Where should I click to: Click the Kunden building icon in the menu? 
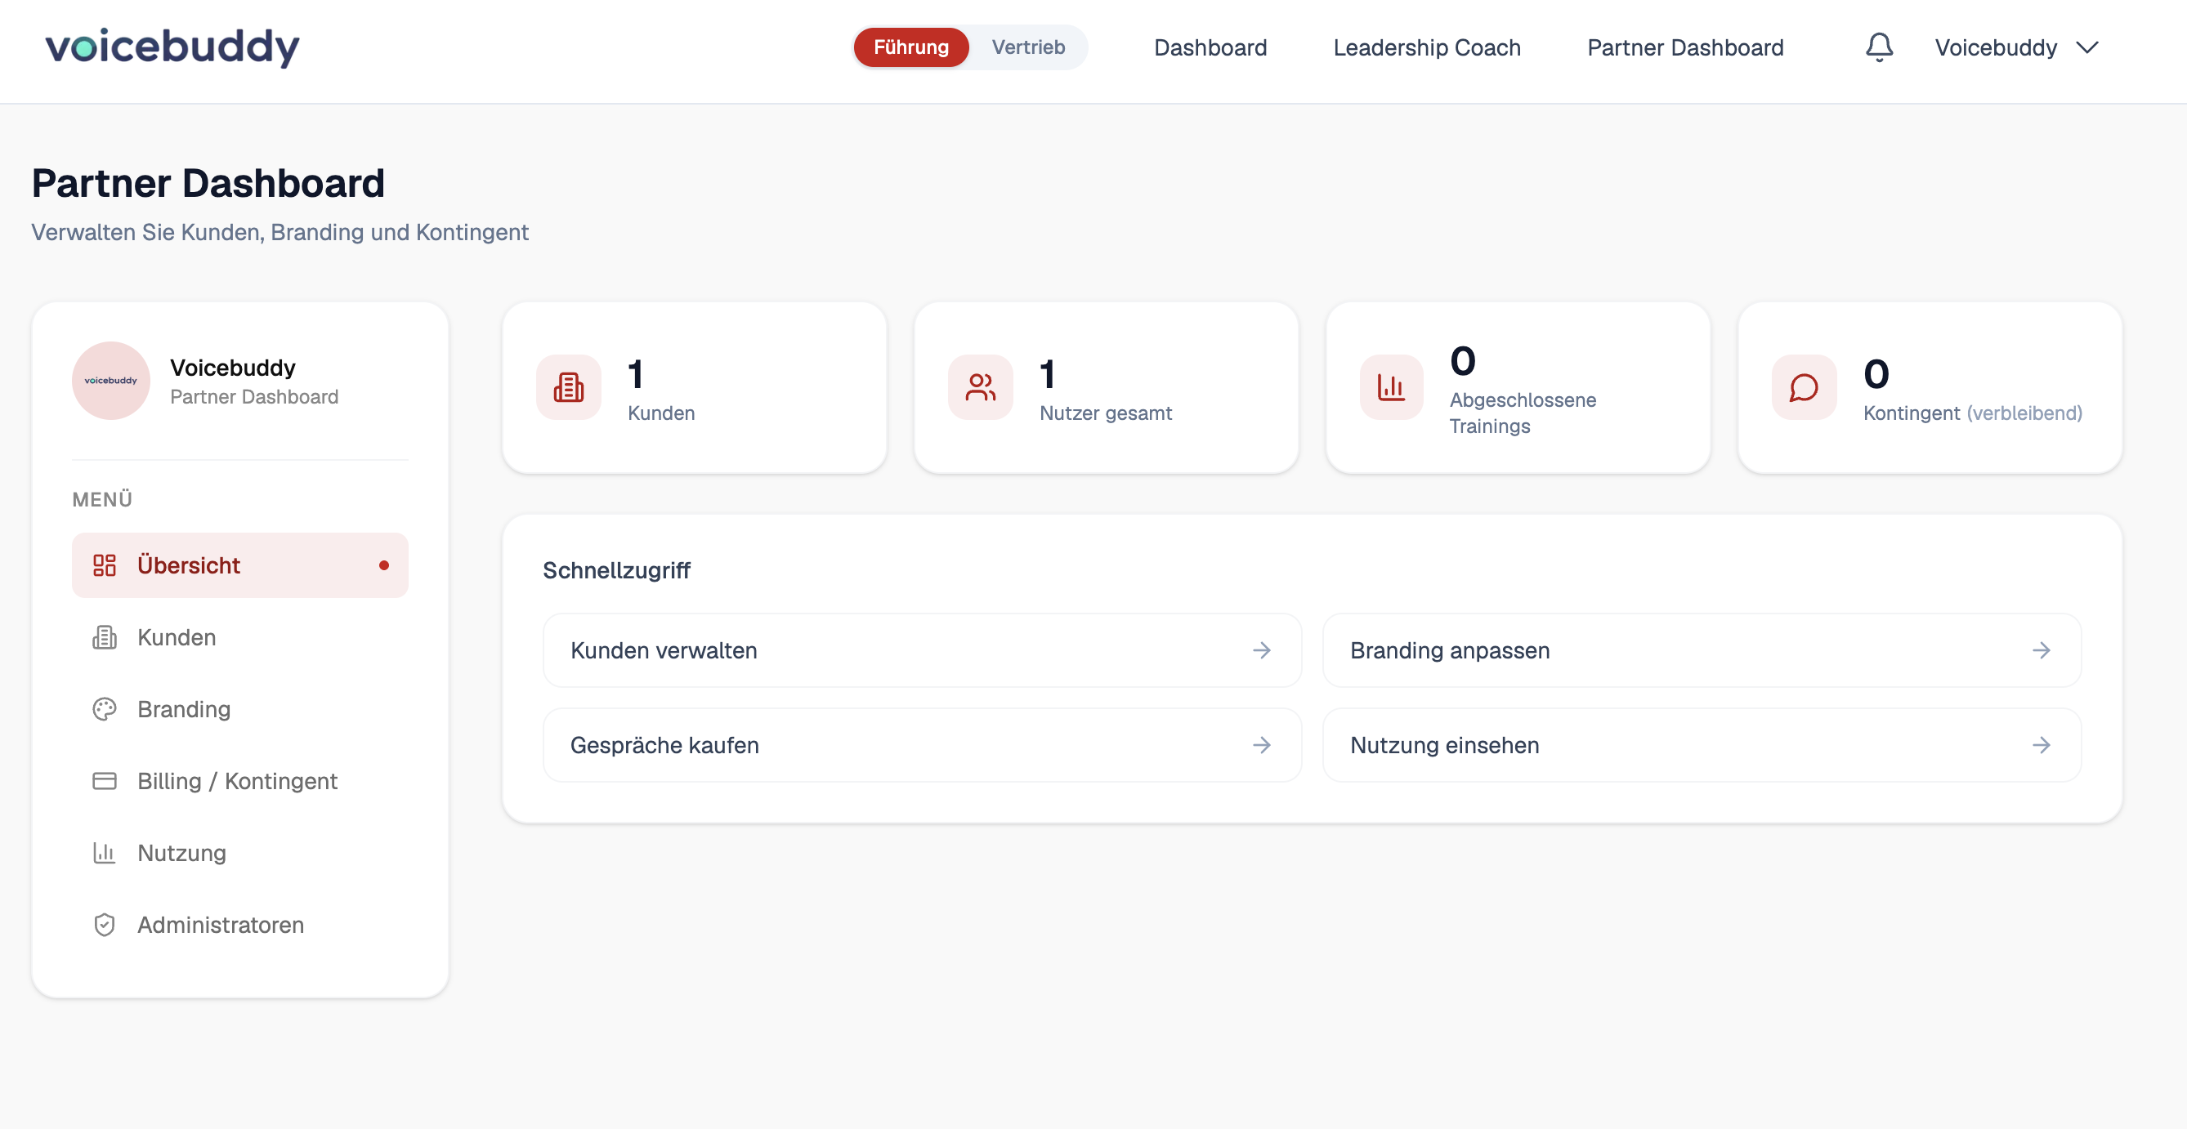click(104, 637)
